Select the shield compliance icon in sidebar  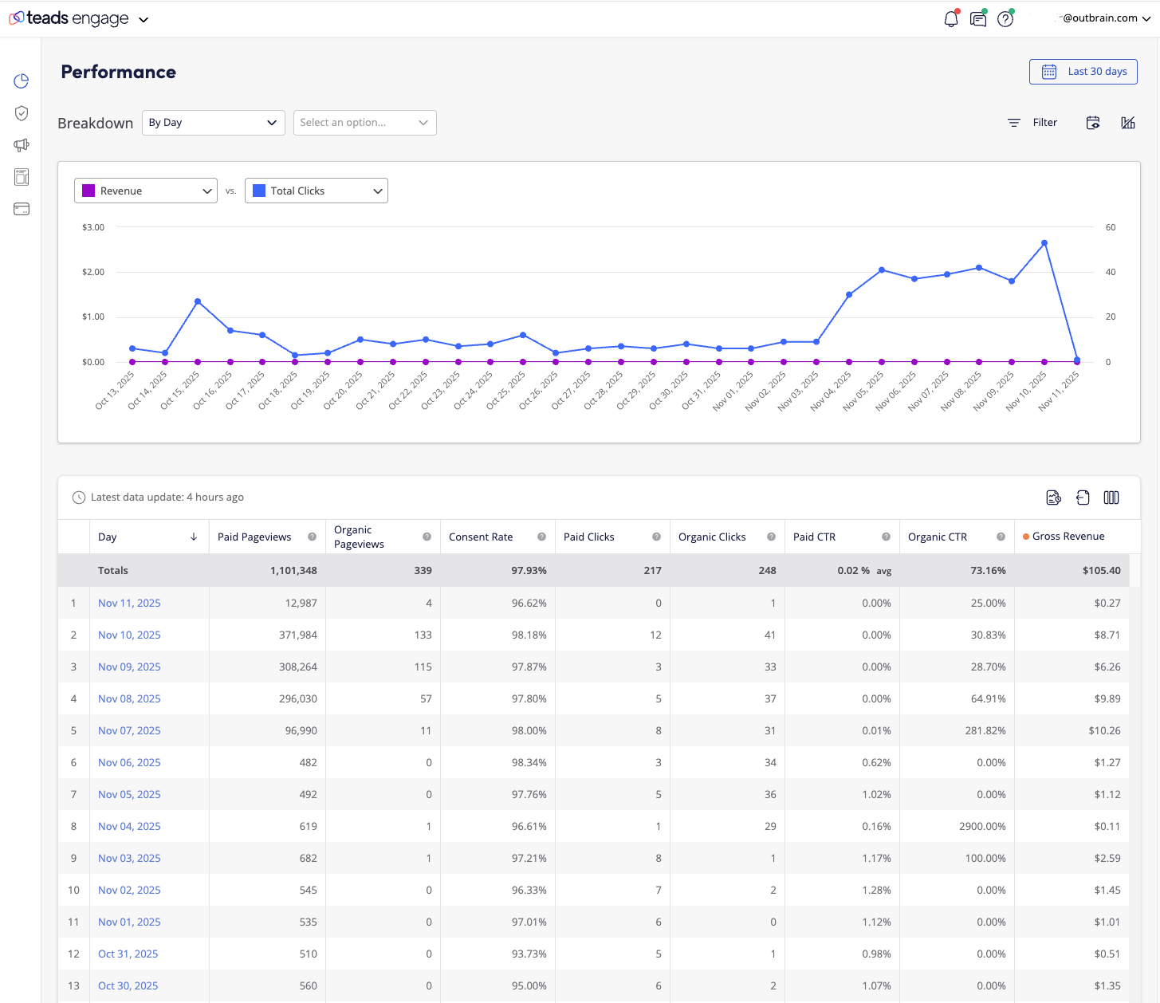click(x=22, y=112)
